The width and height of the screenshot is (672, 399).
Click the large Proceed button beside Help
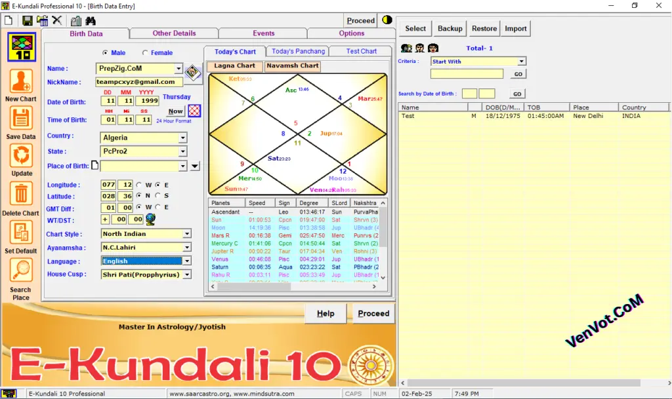point(373,313)
